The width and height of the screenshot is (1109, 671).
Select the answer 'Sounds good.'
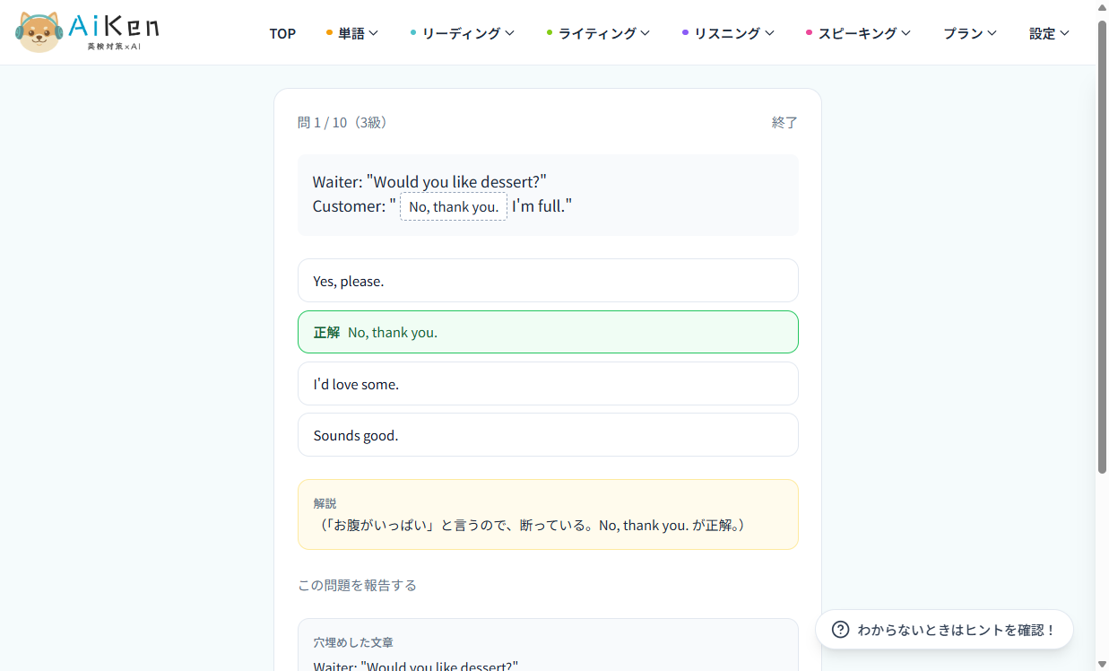pos(548,435)
